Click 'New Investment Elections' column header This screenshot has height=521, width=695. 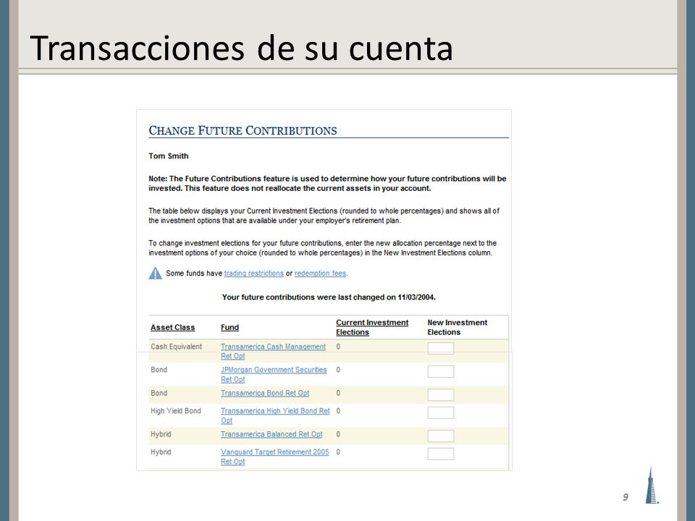coord(457,327)
